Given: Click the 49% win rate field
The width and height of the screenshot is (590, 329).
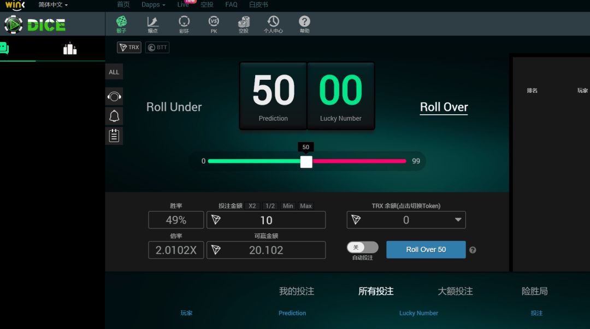Looking at the screenshot, I should tap(176, 220).
